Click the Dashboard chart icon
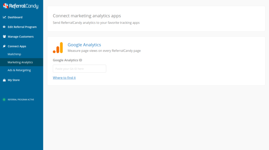 click(4, 17)
